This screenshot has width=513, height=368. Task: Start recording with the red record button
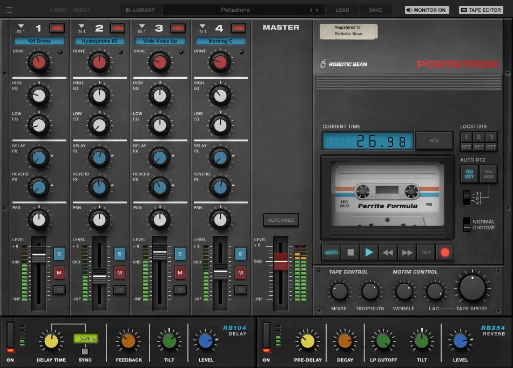tap(444, 253)
